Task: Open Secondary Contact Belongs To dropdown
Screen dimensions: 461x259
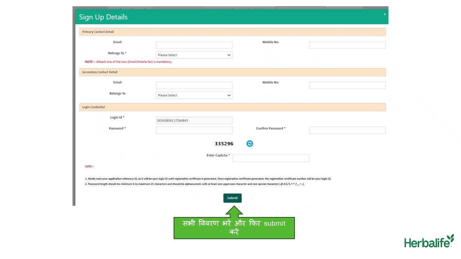Action: (194, 95)
